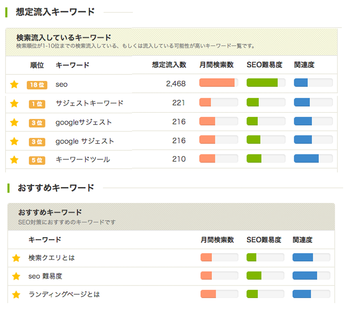Toggle the favorite star for the seo keyword
The height and width of the screenshot is (313, 344).
[14, 85]
